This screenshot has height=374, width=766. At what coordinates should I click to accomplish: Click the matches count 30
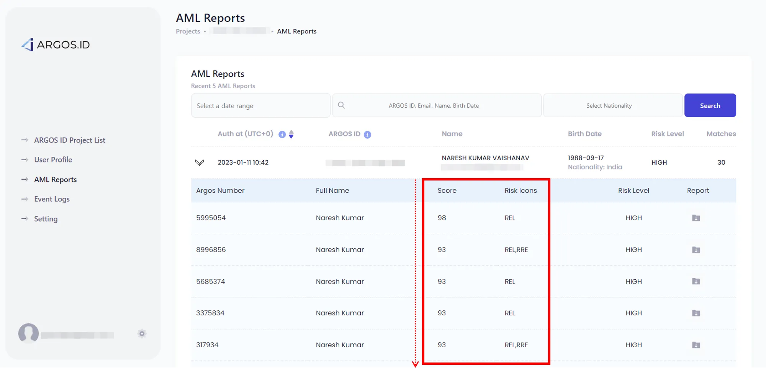[721, 162]
